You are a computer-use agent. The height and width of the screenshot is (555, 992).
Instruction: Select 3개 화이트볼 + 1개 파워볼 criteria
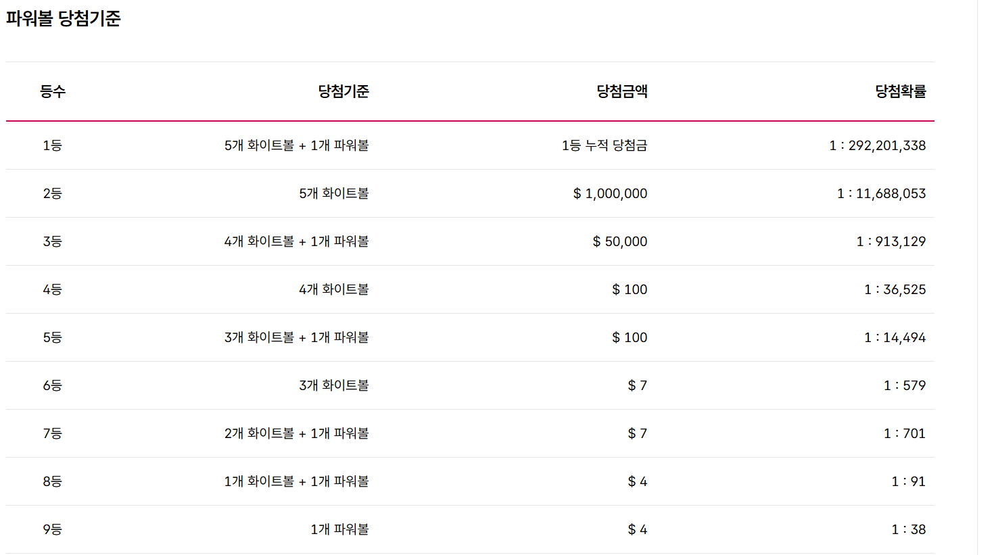click(297, 337)
